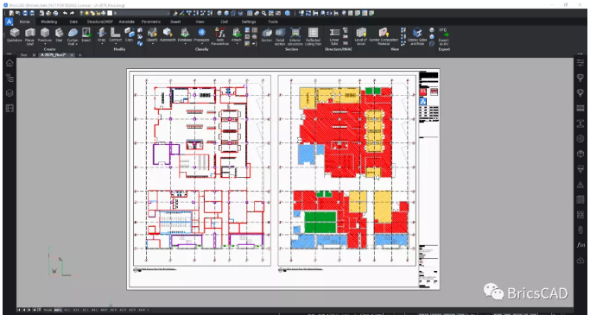590x315 pixels.
Task: Click the Export to IFC icon
Action: tap(444, 36)
